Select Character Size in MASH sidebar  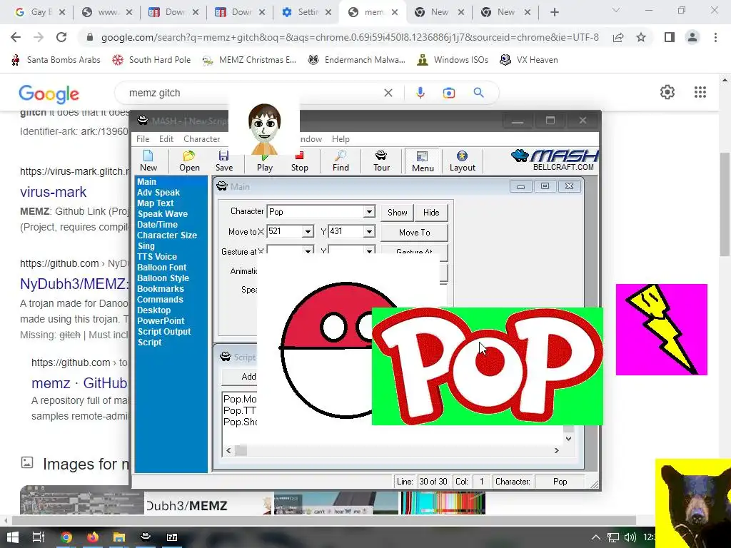[166, 235]
